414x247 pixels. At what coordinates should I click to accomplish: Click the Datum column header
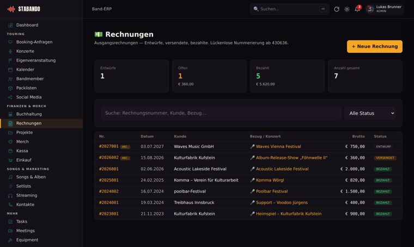coord(147,136)
